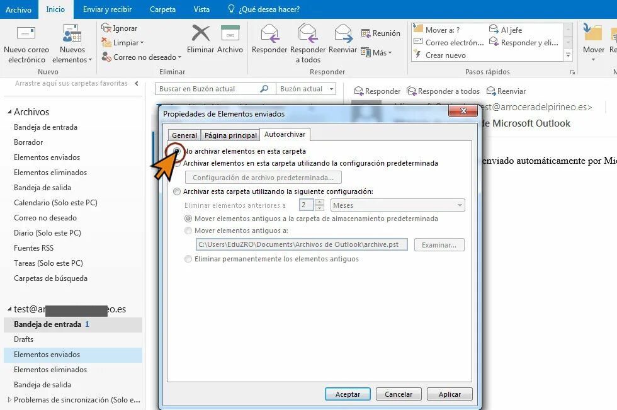Click the Correo no deseado icon
Image resolution: width=617 pixels, height=410 pixels.
point(106,57)
